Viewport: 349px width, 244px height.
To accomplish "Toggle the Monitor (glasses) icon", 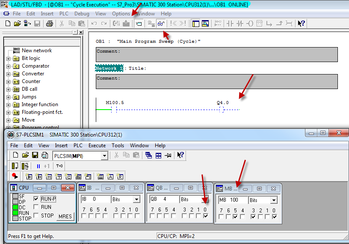I will click(161, 24).
